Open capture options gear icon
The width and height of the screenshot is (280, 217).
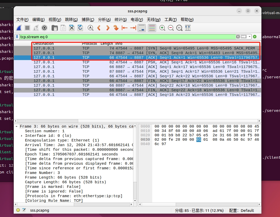44,28
